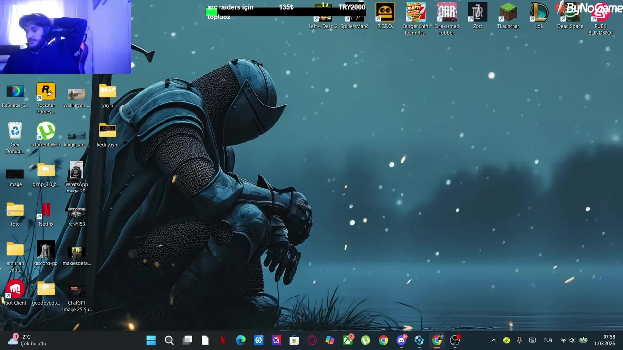The image size is (623, 350).
Task: Select the ChatGPT Image 25 Şu... file
Action: [76, 298]
